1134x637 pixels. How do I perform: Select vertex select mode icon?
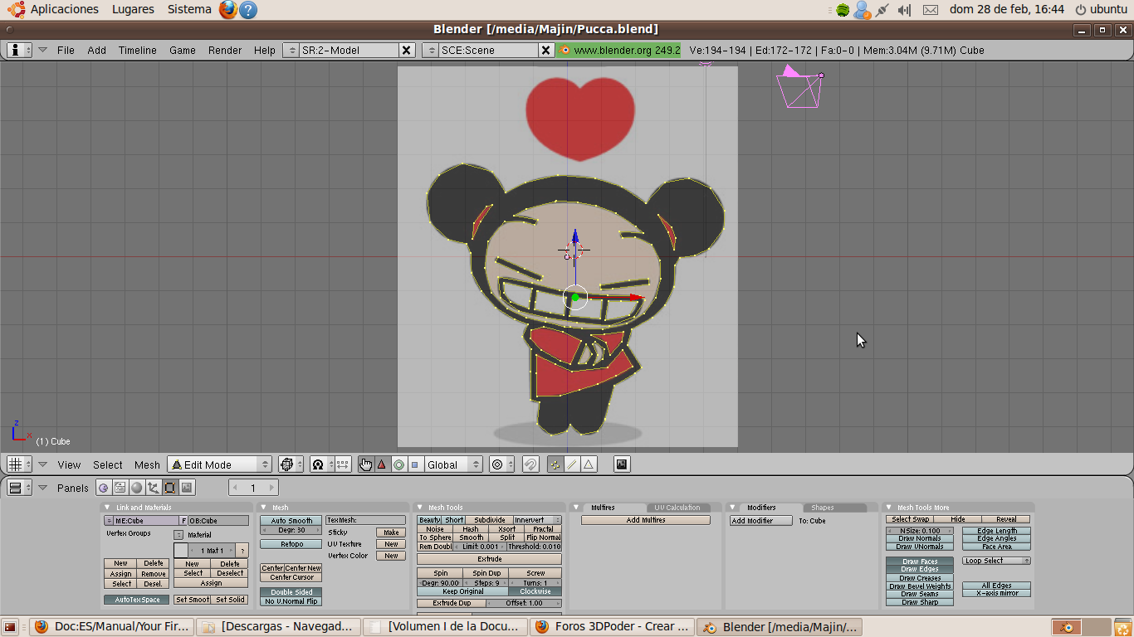coord(555,464)
